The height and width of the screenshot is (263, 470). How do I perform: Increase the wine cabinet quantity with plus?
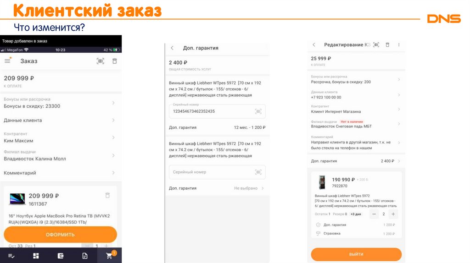[393, 214]
